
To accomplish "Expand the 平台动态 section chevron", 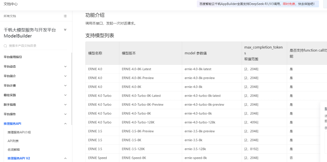I will point(65,67).
